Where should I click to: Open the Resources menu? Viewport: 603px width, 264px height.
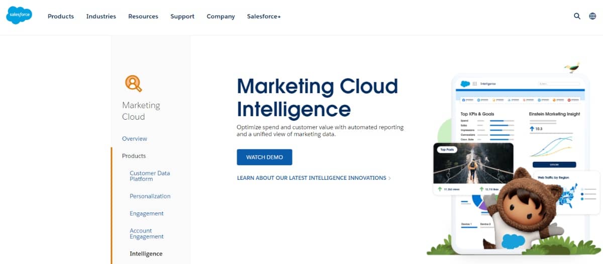click(x=143, y=17)
